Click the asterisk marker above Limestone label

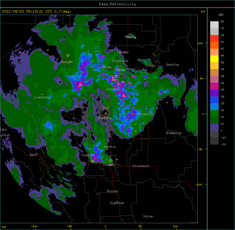click(42, 95)
